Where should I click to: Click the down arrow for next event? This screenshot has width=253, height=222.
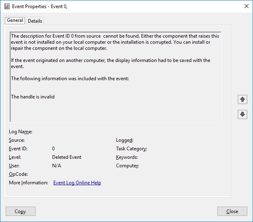pyautogui.click(x=242, y=114)
